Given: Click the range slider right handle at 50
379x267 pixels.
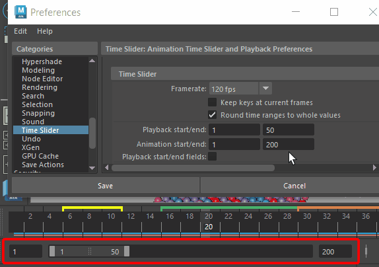Looking at the screenshot, I should tap(127, 251).
